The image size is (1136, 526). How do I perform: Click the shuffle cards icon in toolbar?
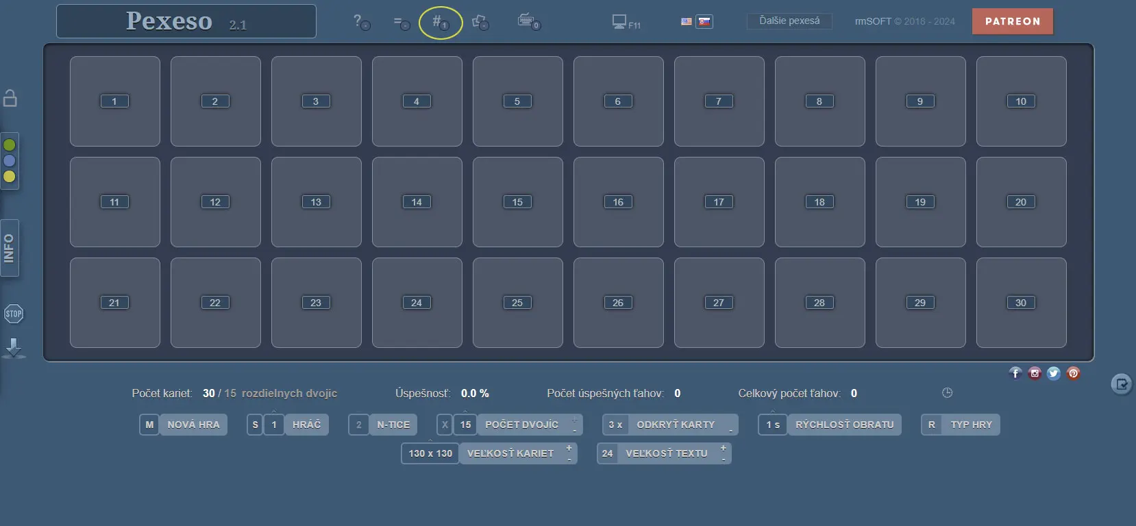pyautogui.click(x=480, y=23)
